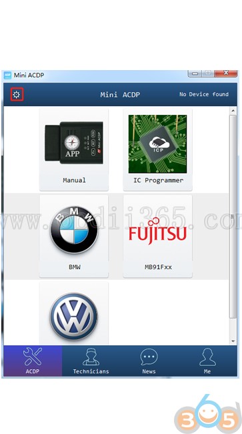Select the BMW logo module
This screenshot has width=242, height=434.
(x=74, y=230)
